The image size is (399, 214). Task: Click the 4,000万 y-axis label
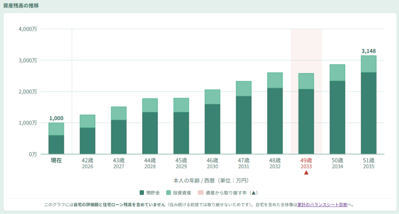click(28, 29)
